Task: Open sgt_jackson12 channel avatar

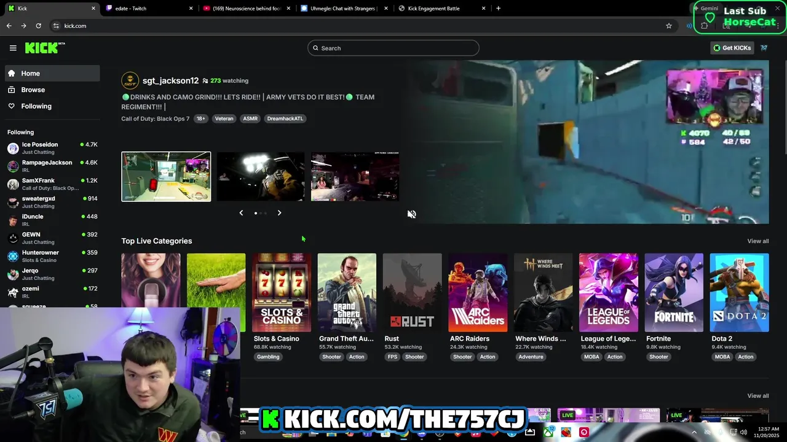Action: (130, 80)
